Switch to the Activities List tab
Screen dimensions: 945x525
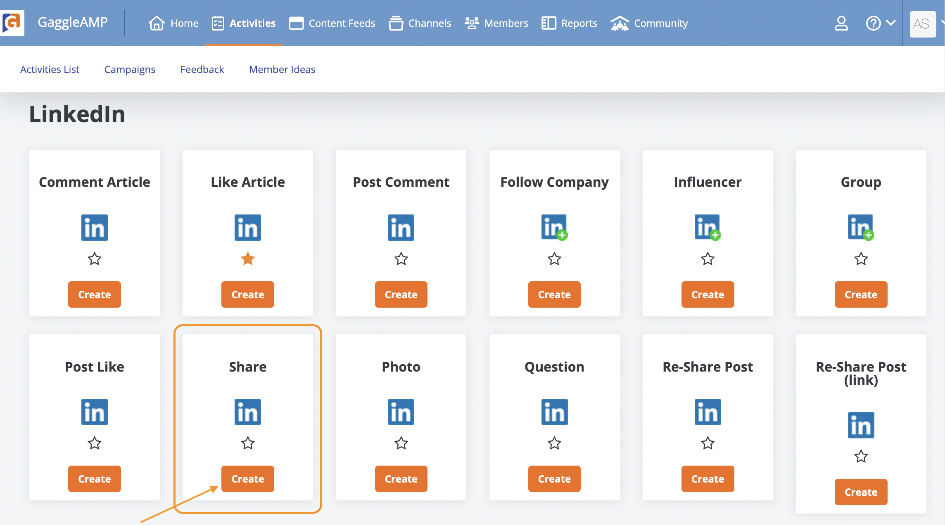coord(50,69)
